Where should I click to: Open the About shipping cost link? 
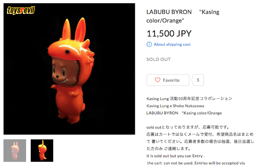pos(172,44)
